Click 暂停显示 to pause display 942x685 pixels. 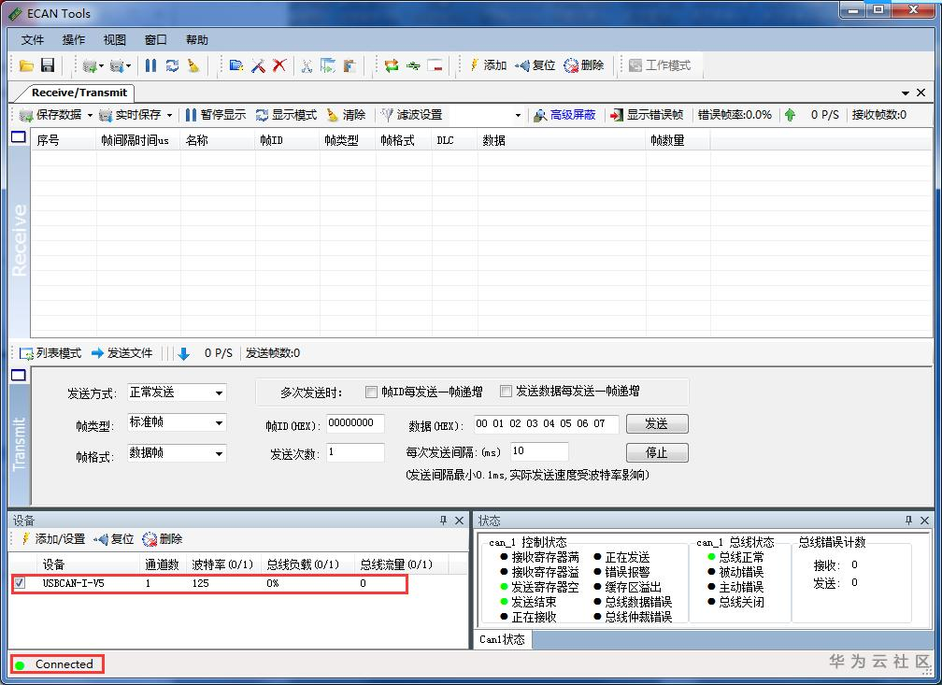[x=216, y=115]
